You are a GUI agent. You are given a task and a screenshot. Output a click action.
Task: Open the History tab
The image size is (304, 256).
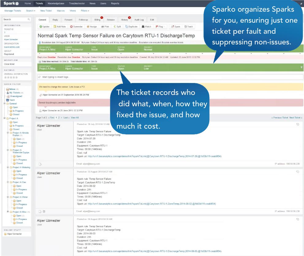click(x=124, y=20)
